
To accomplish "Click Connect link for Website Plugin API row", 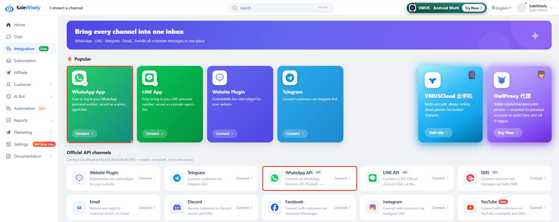I will (147, 178).
